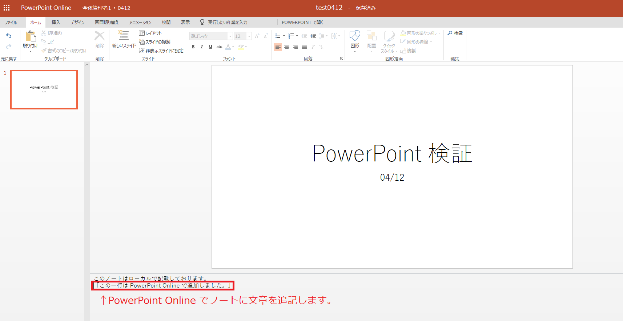Viewport: 623px width, 321px height.
Task: Switch to the 校閲 (Review) tab
Action: click(166, 22)
